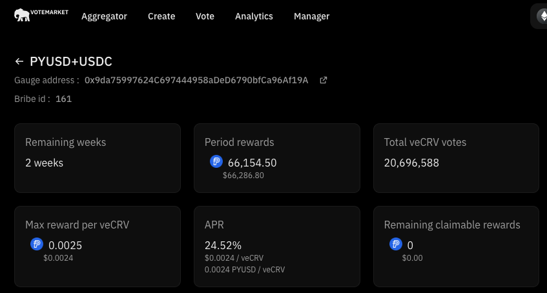Go back using the left arrow
The width and height of the screenshot is (547, 293).
pyautogui.click(x=19, y=62)
